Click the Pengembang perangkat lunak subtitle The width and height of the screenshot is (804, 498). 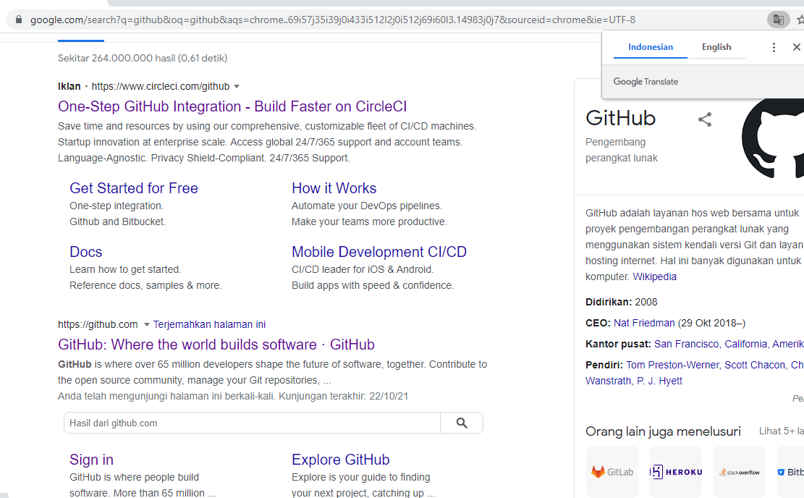(622, 150)
